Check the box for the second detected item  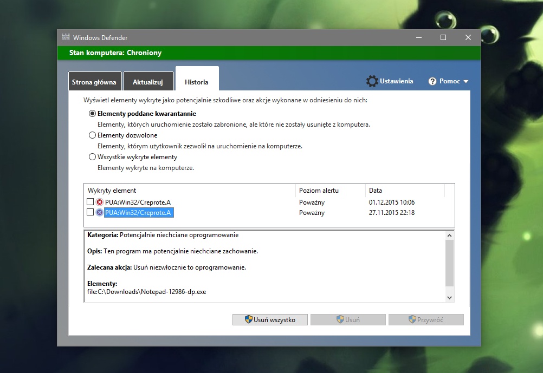[x=90, y=212]
